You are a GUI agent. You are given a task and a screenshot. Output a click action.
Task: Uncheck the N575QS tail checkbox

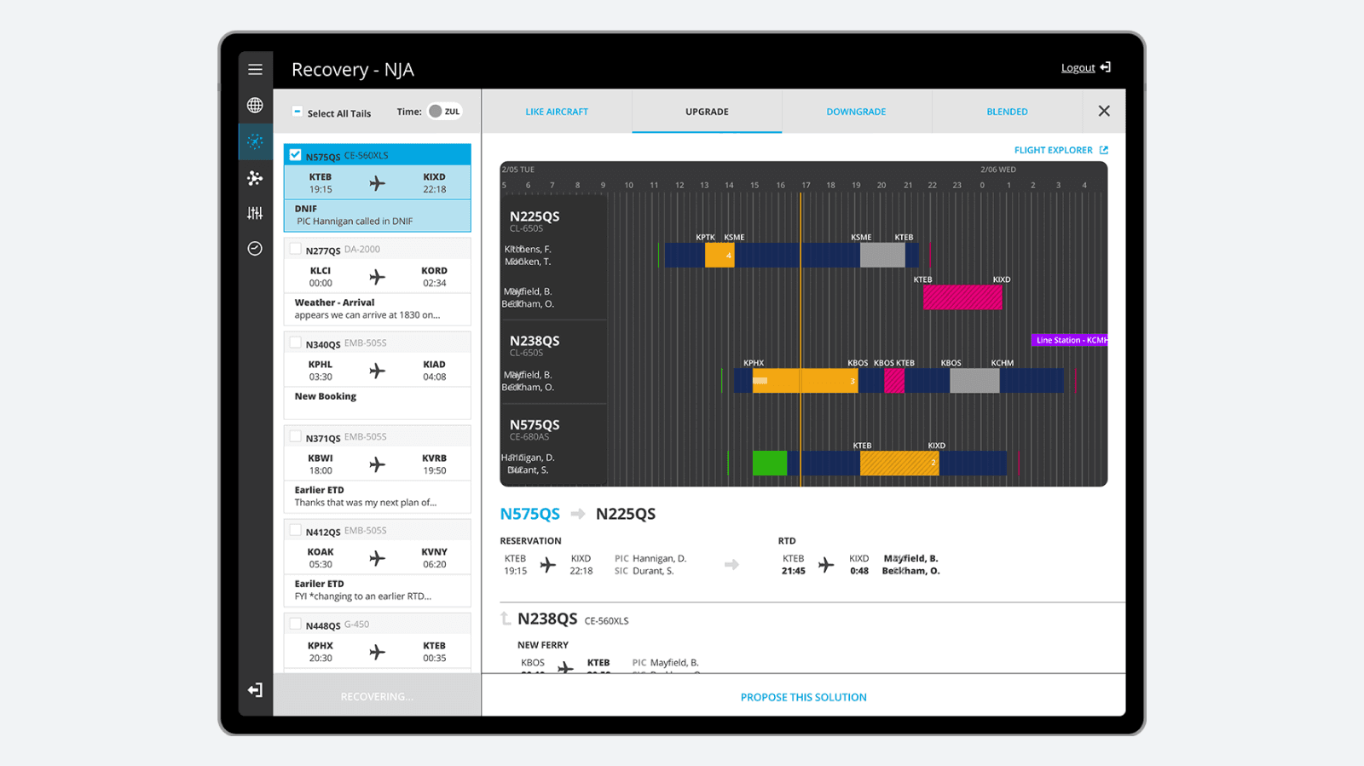tap(295, 155)
